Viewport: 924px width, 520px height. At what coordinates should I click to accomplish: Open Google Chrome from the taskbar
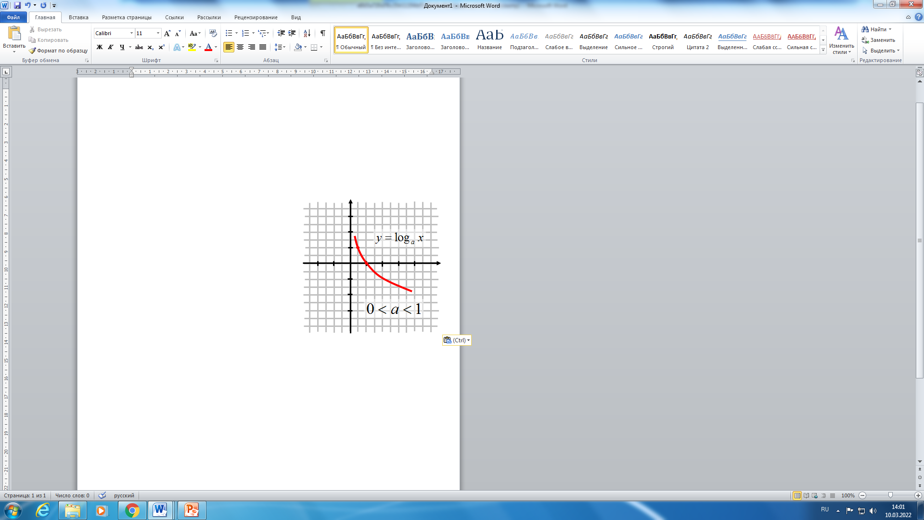pyautogui.click(x=132, y=510)
